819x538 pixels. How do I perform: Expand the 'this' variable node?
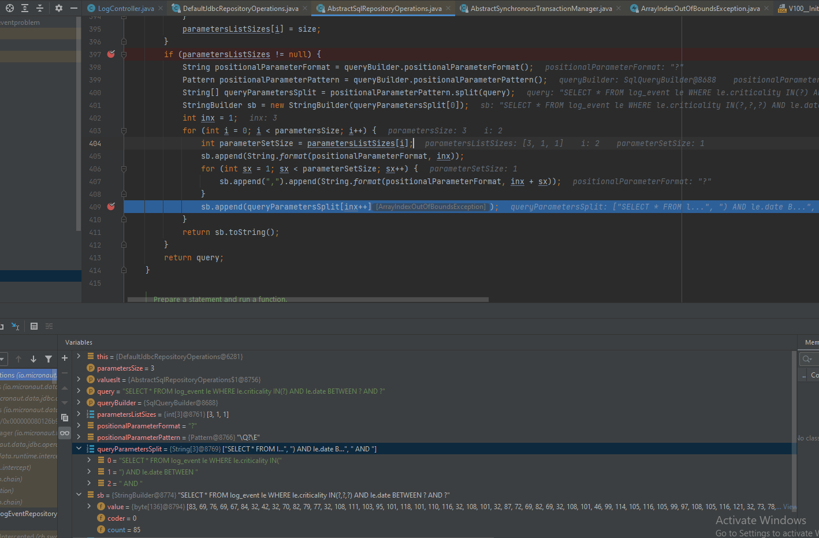tap(79, 356)
